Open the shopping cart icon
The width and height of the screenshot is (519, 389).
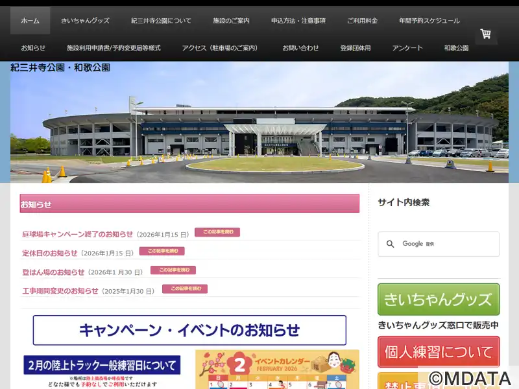[485, 34]
